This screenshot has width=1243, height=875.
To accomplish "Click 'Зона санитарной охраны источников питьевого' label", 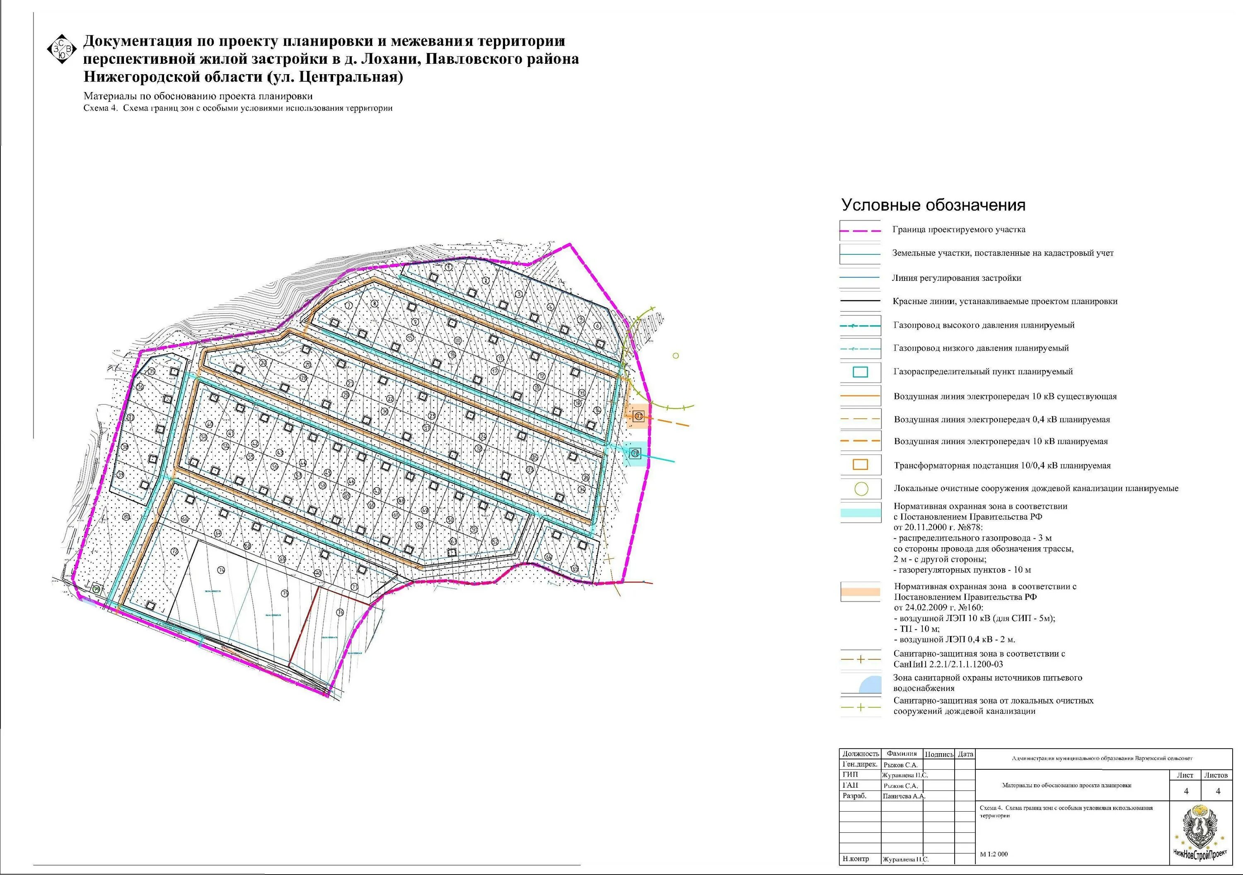I will click(x=987, y=678).
